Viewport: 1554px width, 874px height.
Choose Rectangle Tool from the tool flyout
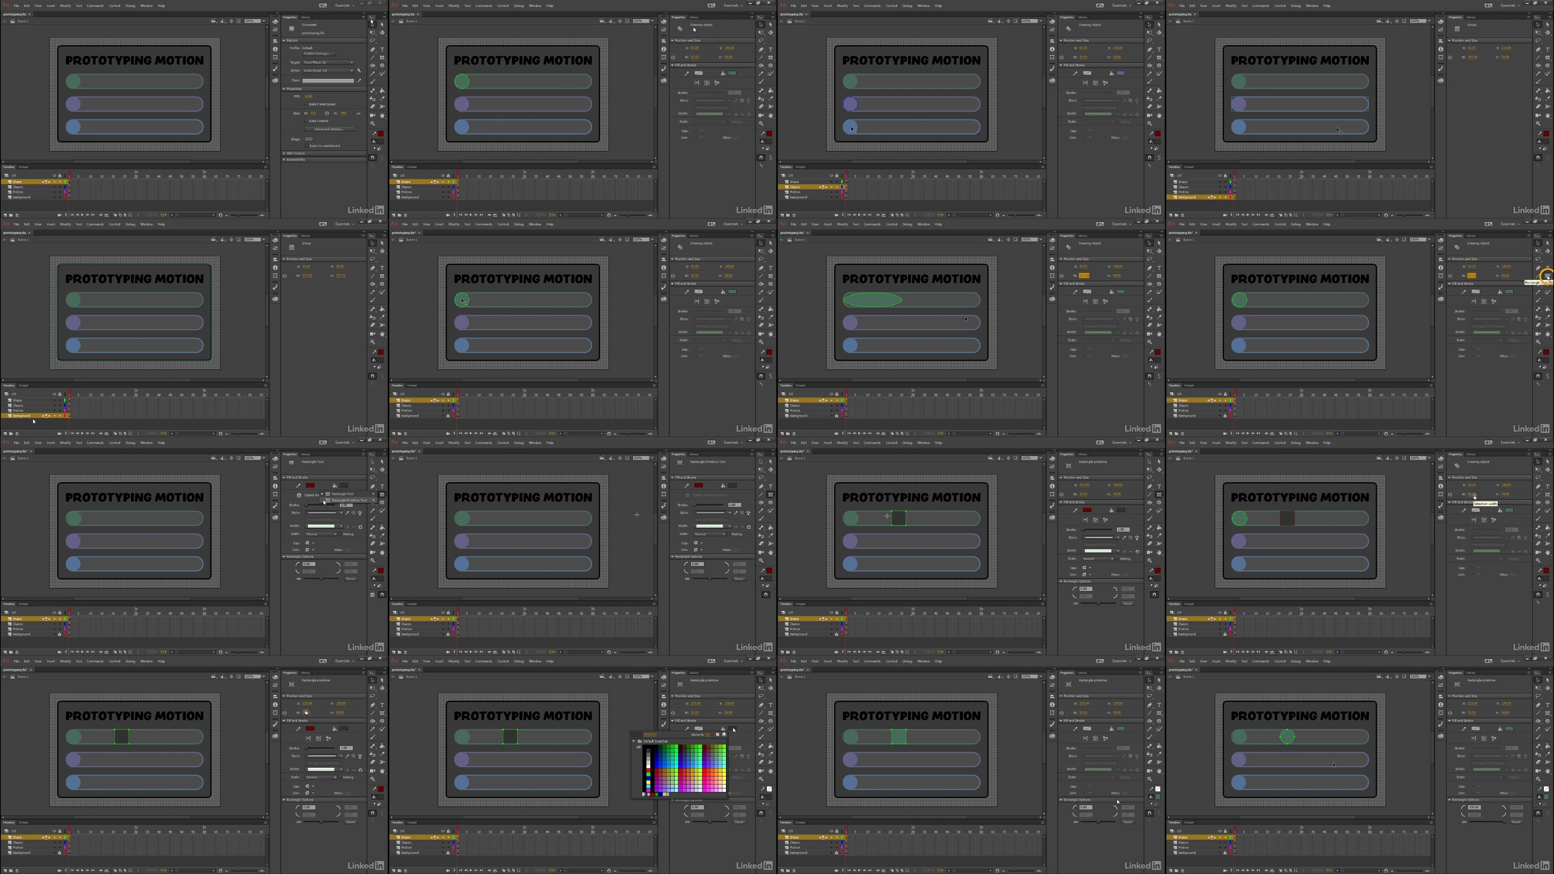click(342, 494)
